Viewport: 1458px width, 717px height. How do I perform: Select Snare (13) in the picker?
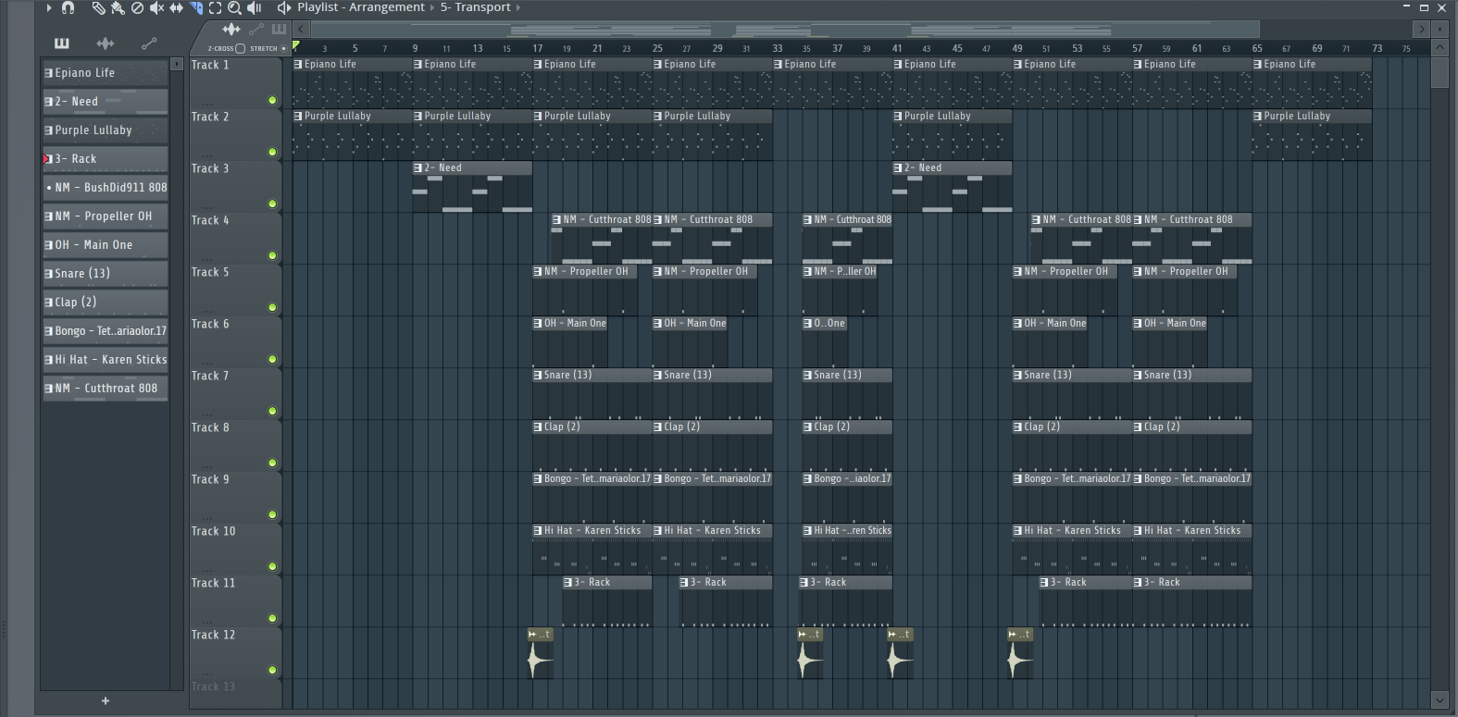106,273
